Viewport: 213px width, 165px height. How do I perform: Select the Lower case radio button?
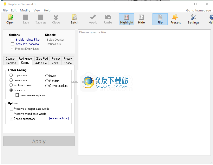point(11,80)
